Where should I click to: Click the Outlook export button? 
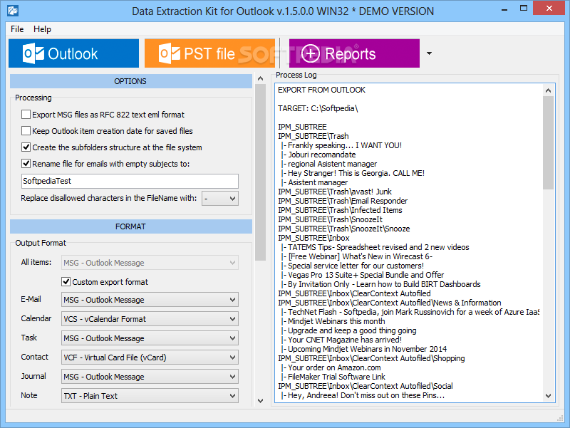click(x=74, y=53)
